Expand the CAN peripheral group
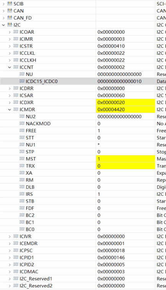Viewport: 166px width, 290px height. (x=3, y=11)
